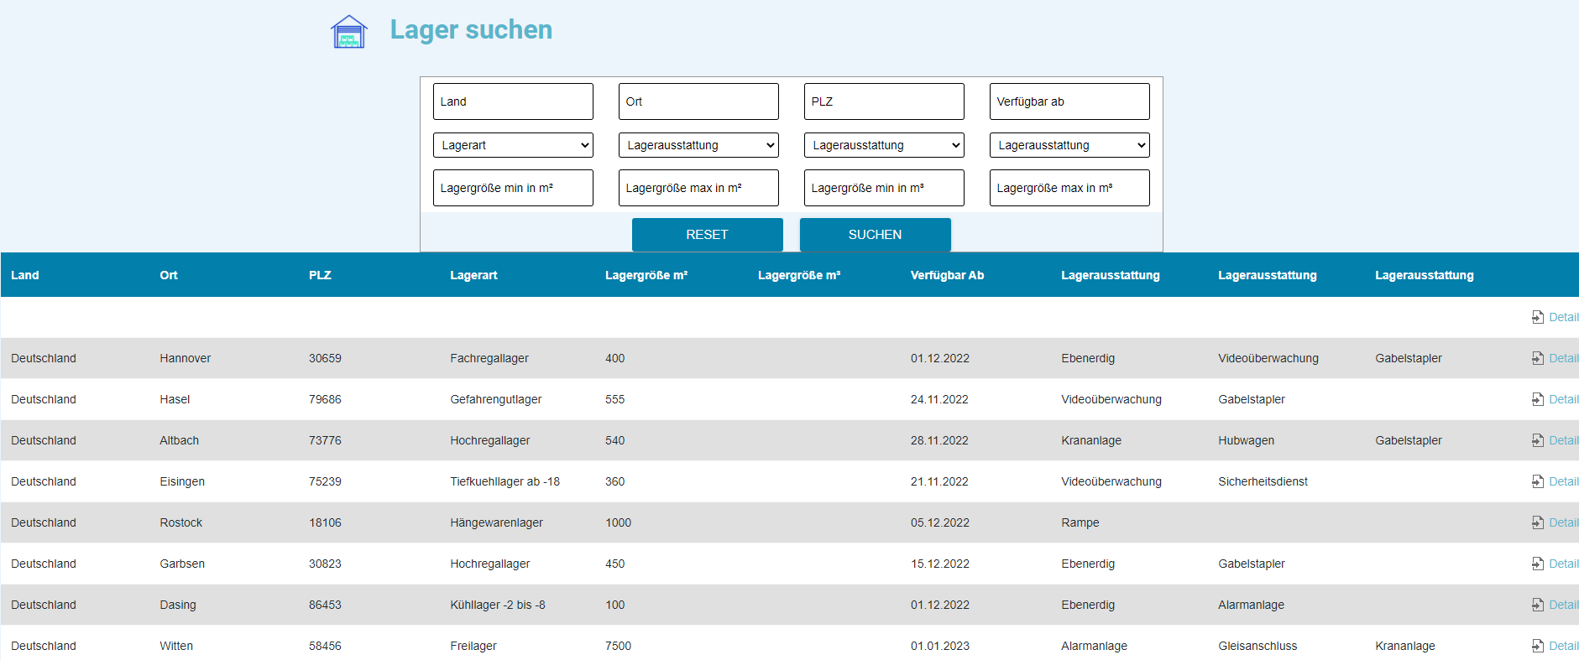Select the Freilager cell

[473, 646]
